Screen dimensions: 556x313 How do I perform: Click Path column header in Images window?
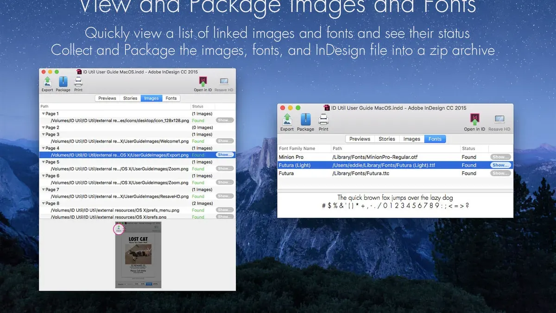pos(115,107)
